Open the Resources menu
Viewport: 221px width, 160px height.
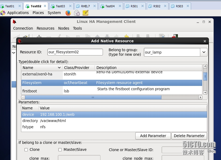46,28
